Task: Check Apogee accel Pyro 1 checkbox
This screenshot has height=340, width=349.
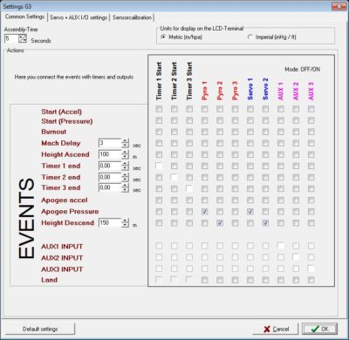Action: click(x=204, y=200)
